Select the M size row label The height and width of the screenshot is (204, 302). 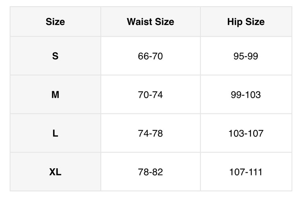[x=55, y=95]
